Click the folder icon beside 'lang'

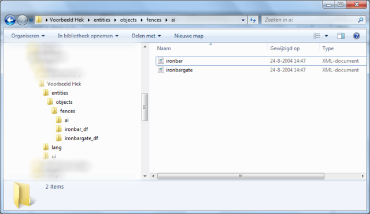[46, 147]
